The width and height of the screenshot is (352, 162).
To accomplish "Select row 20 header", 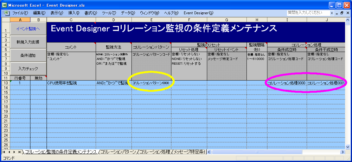I will pyautogui.click(x=6, y=116).
